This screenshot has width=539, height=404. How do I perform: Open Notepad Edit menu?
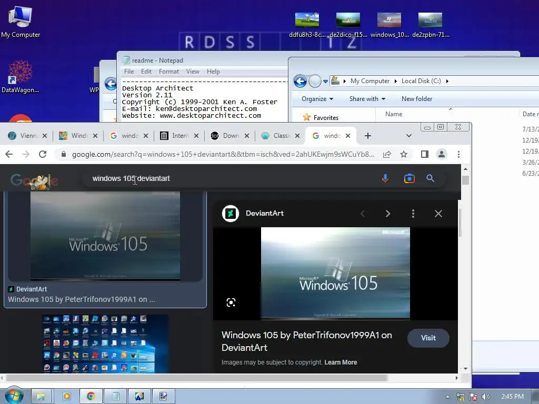(146, 72)
